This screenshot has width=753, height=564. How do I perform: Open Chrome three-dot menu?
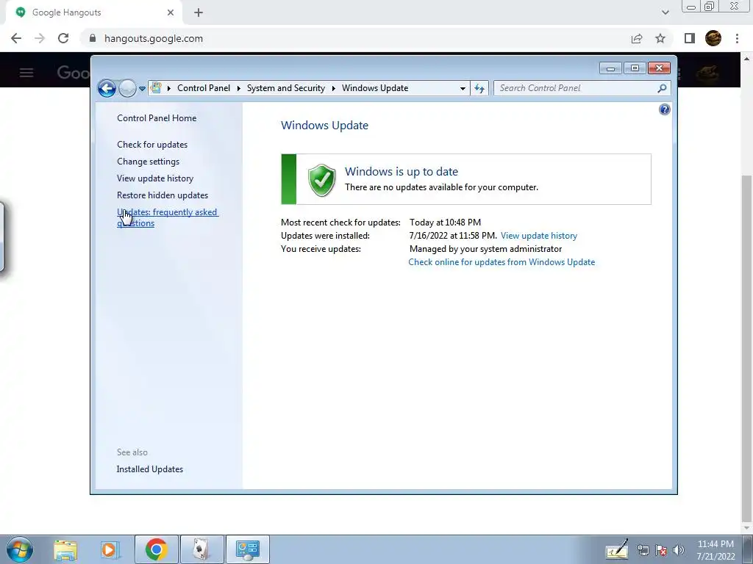click(x=737, y=38)
